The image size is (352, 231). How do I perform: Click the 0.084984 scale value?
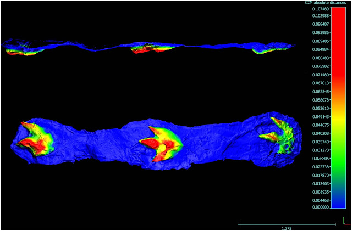coord(321,49)
